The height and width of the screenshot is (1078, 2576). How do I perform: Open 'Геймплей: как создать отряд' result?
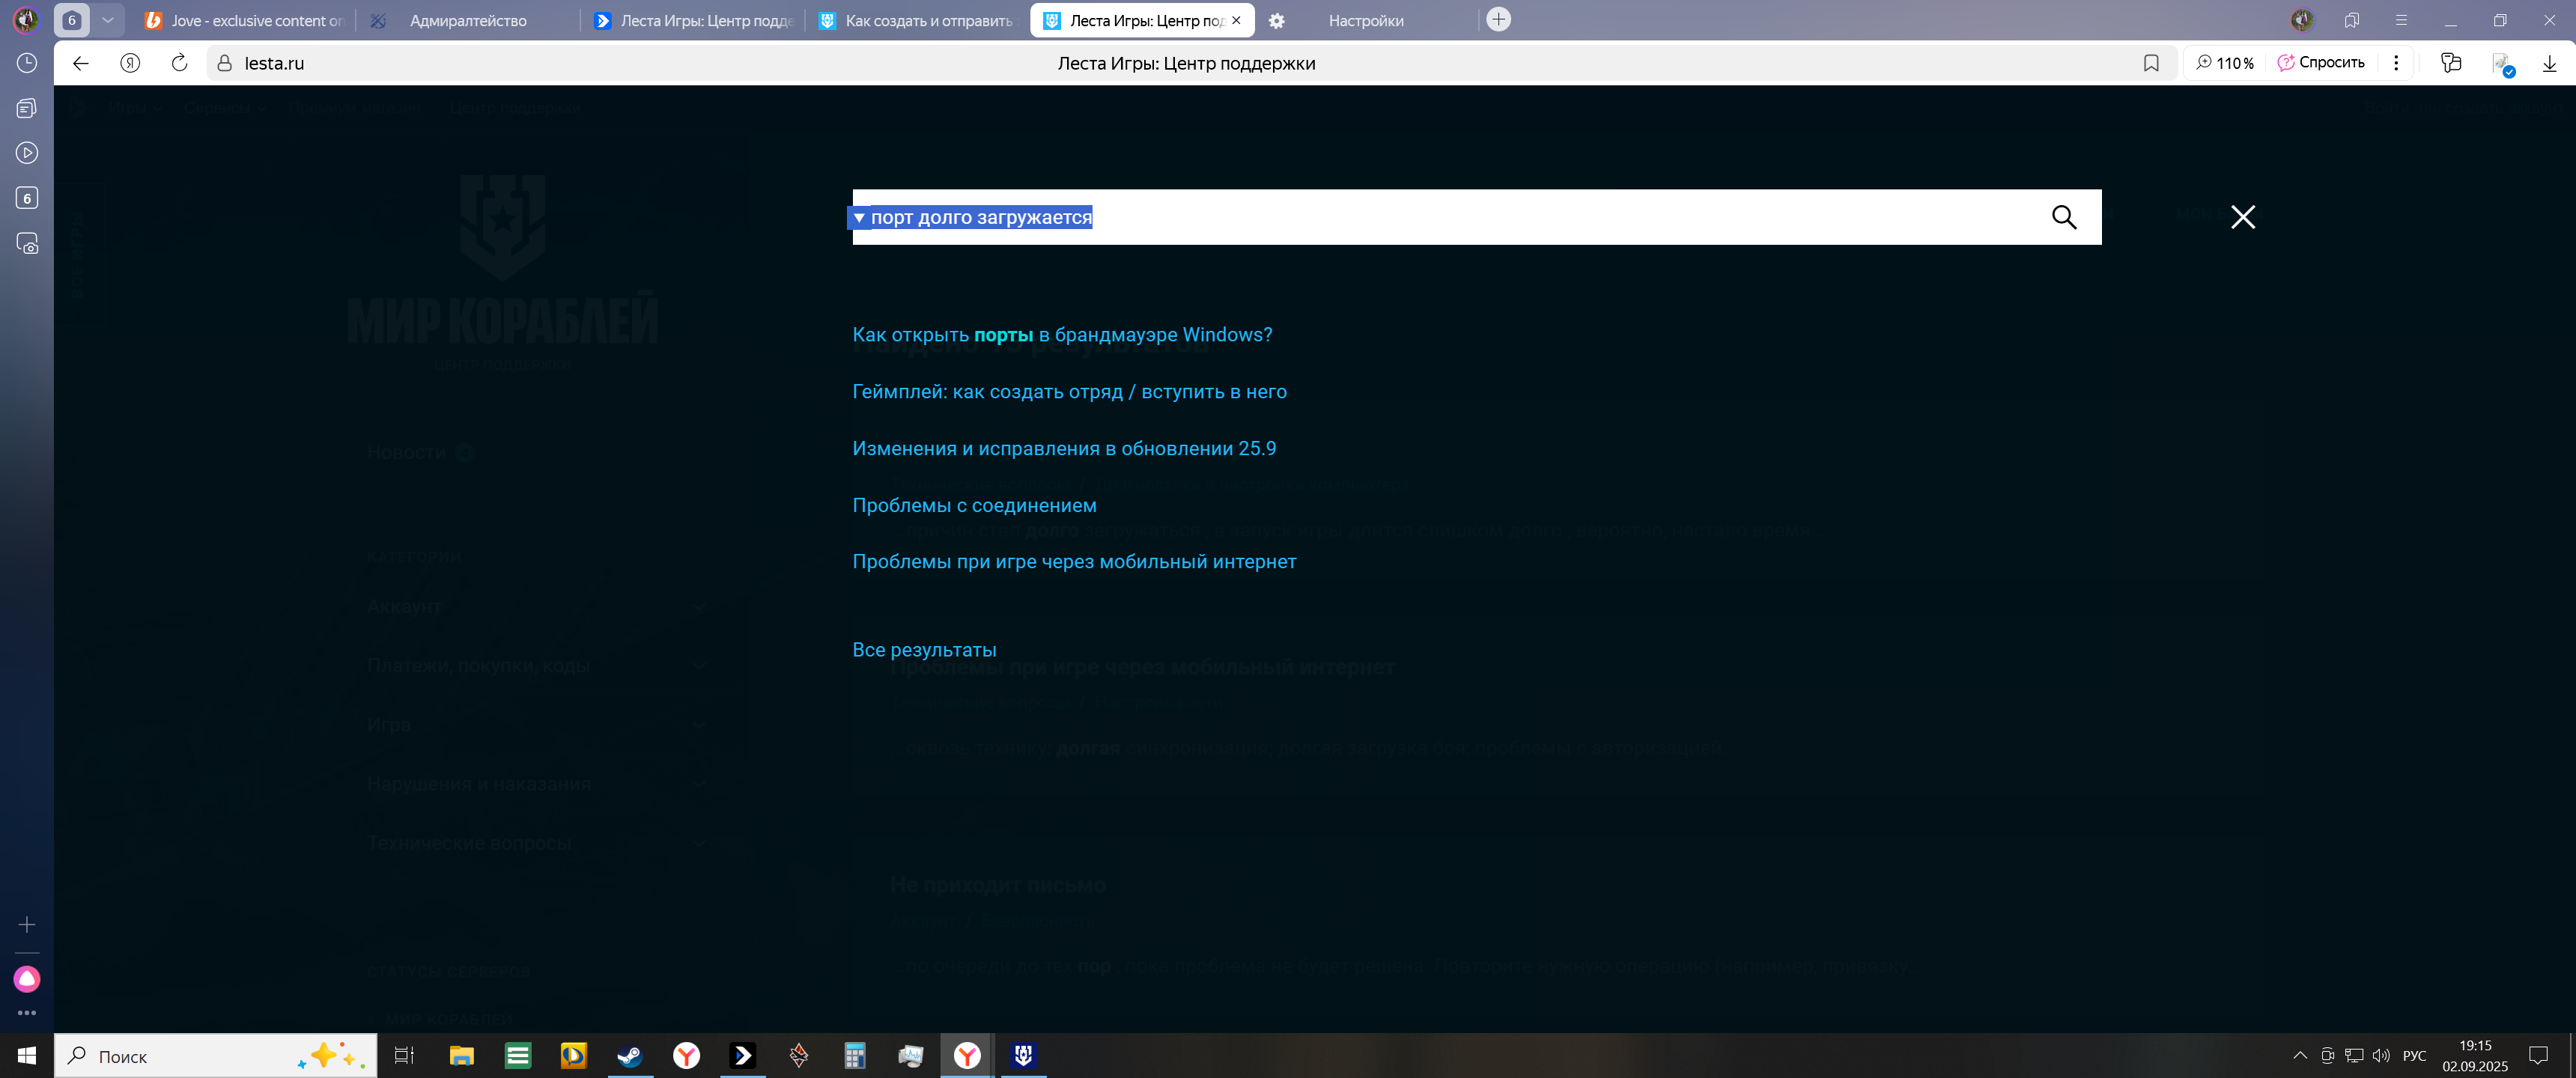coord(1069,392)
